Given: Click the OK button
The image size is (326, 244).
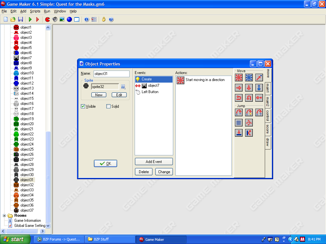Looking at the screenshot, I should pyautogui.click(x=105, y=164).
